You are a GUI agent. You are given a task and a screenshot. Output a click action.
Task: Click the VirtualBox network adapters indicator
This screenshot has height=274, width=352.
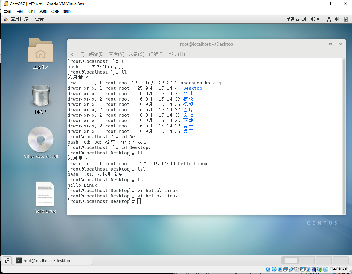click(x=286, y=269)
